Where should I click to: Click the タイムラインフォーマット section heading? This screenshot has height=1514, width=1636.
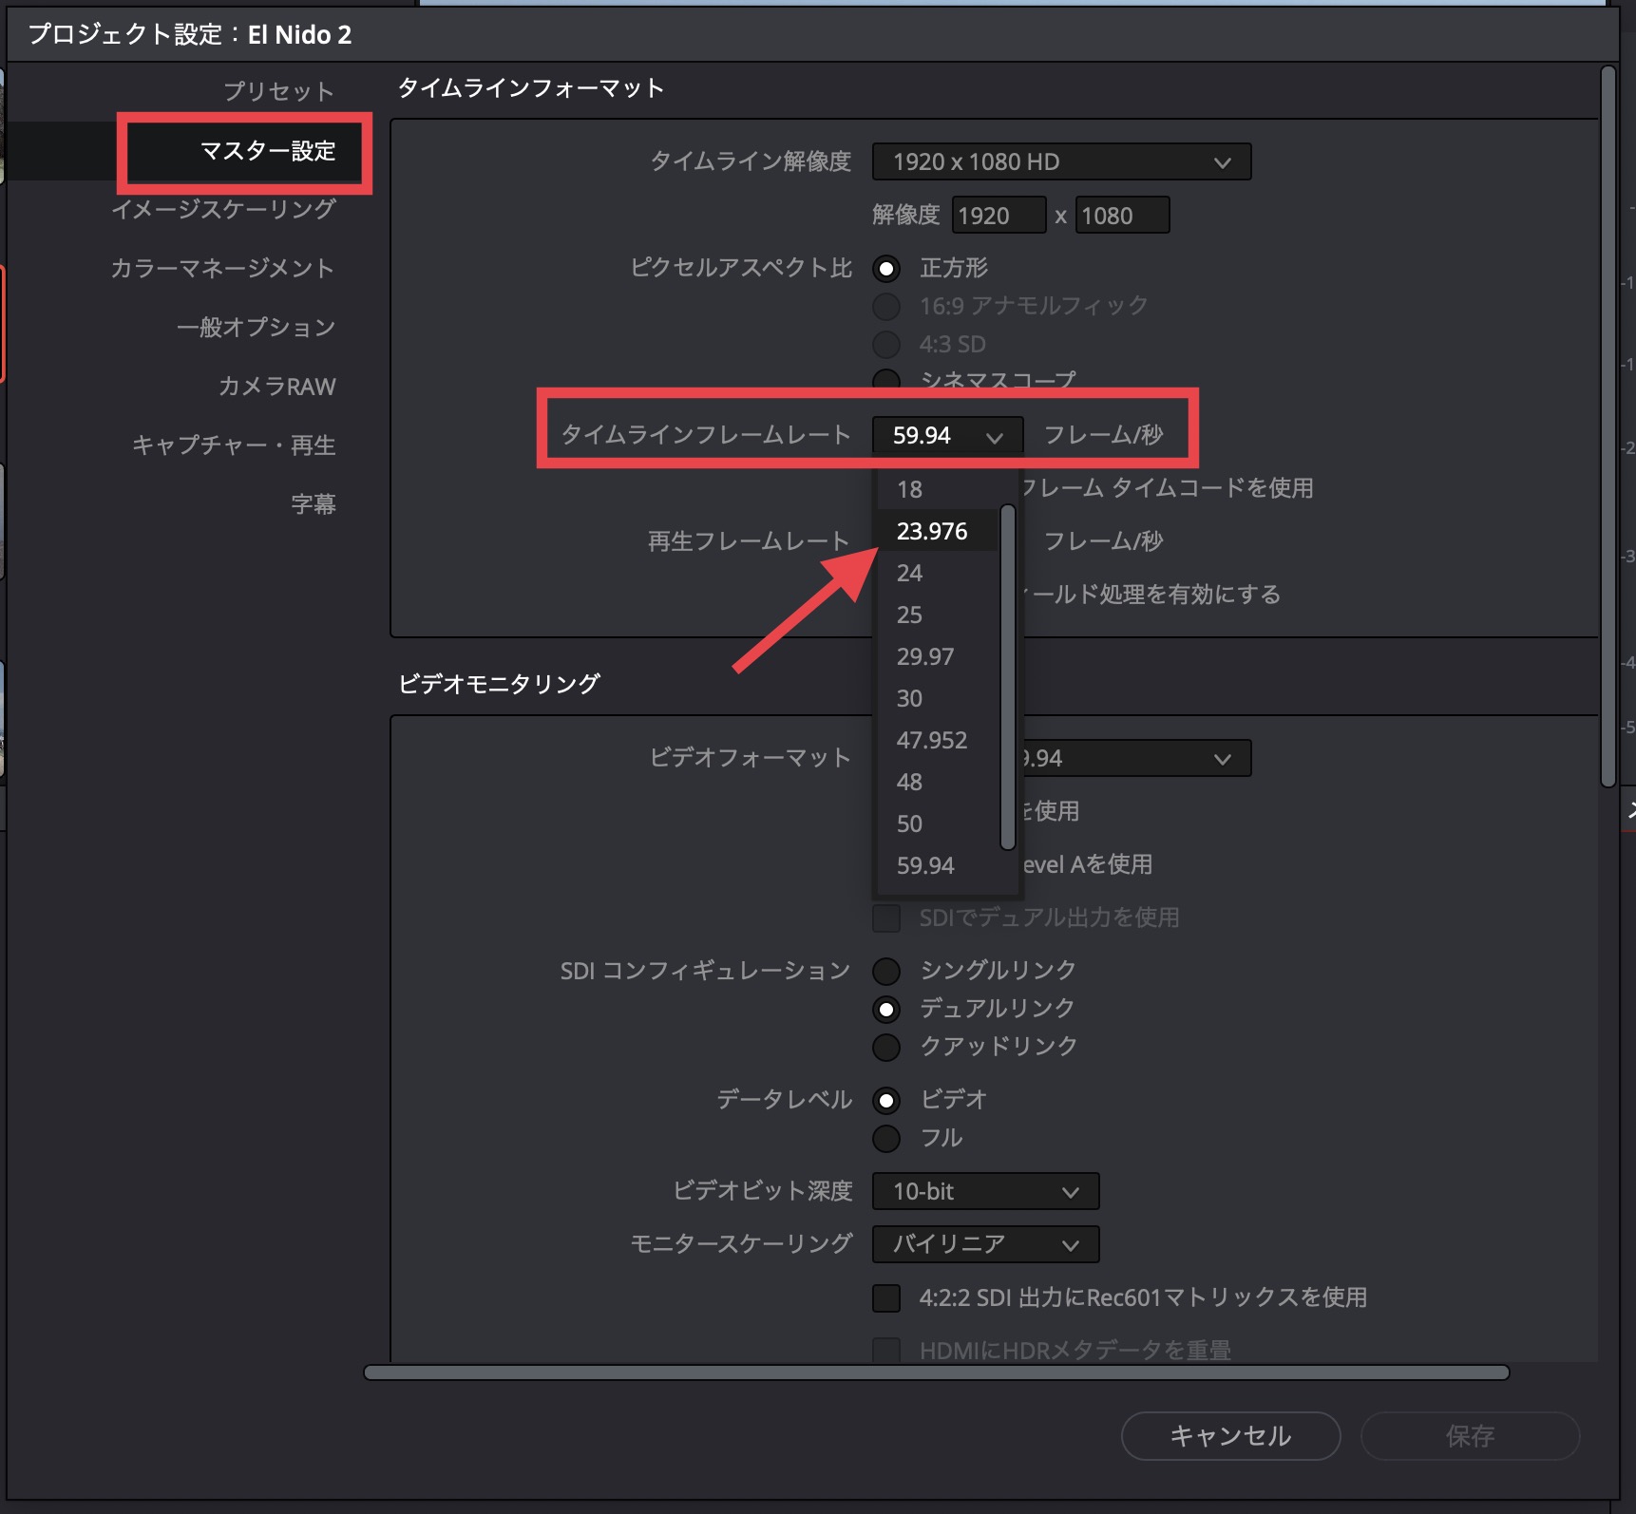pyautogui.click(x=530, y=88)
